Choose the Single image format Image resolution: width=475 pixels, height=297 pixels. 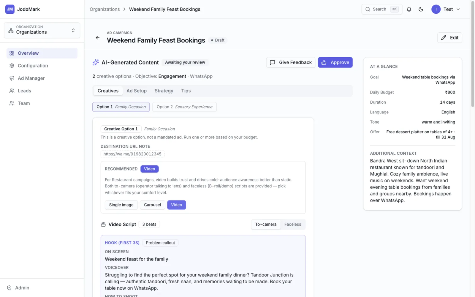tap(121, 205)
